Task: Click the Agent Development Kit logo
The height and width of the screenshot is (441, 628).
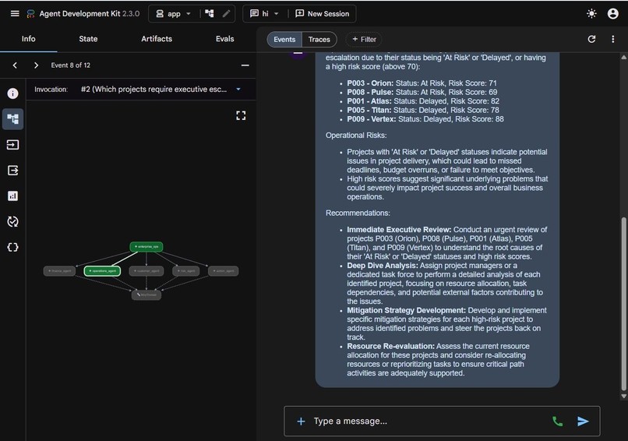Action: 30,14
